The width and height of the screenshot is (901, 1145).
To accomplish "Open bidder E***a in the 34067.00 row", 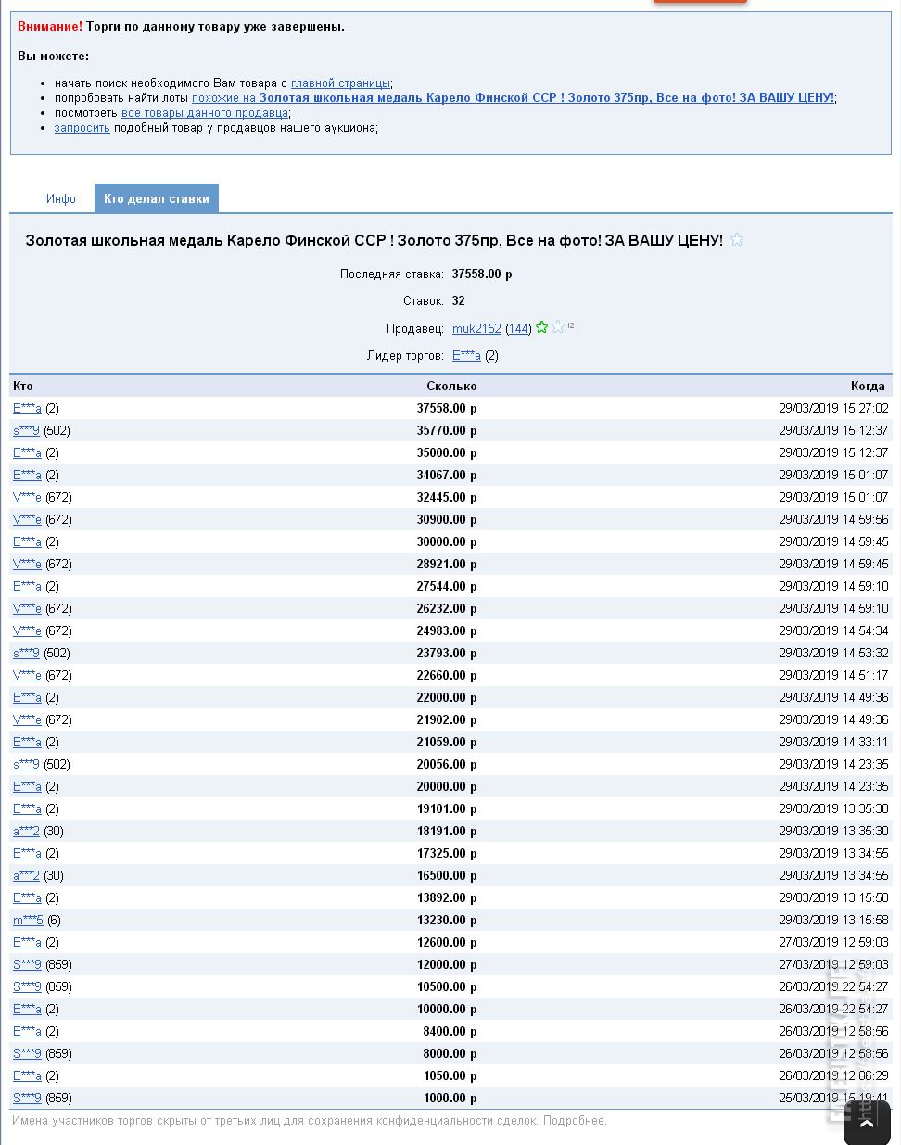I will coord(27,476).
